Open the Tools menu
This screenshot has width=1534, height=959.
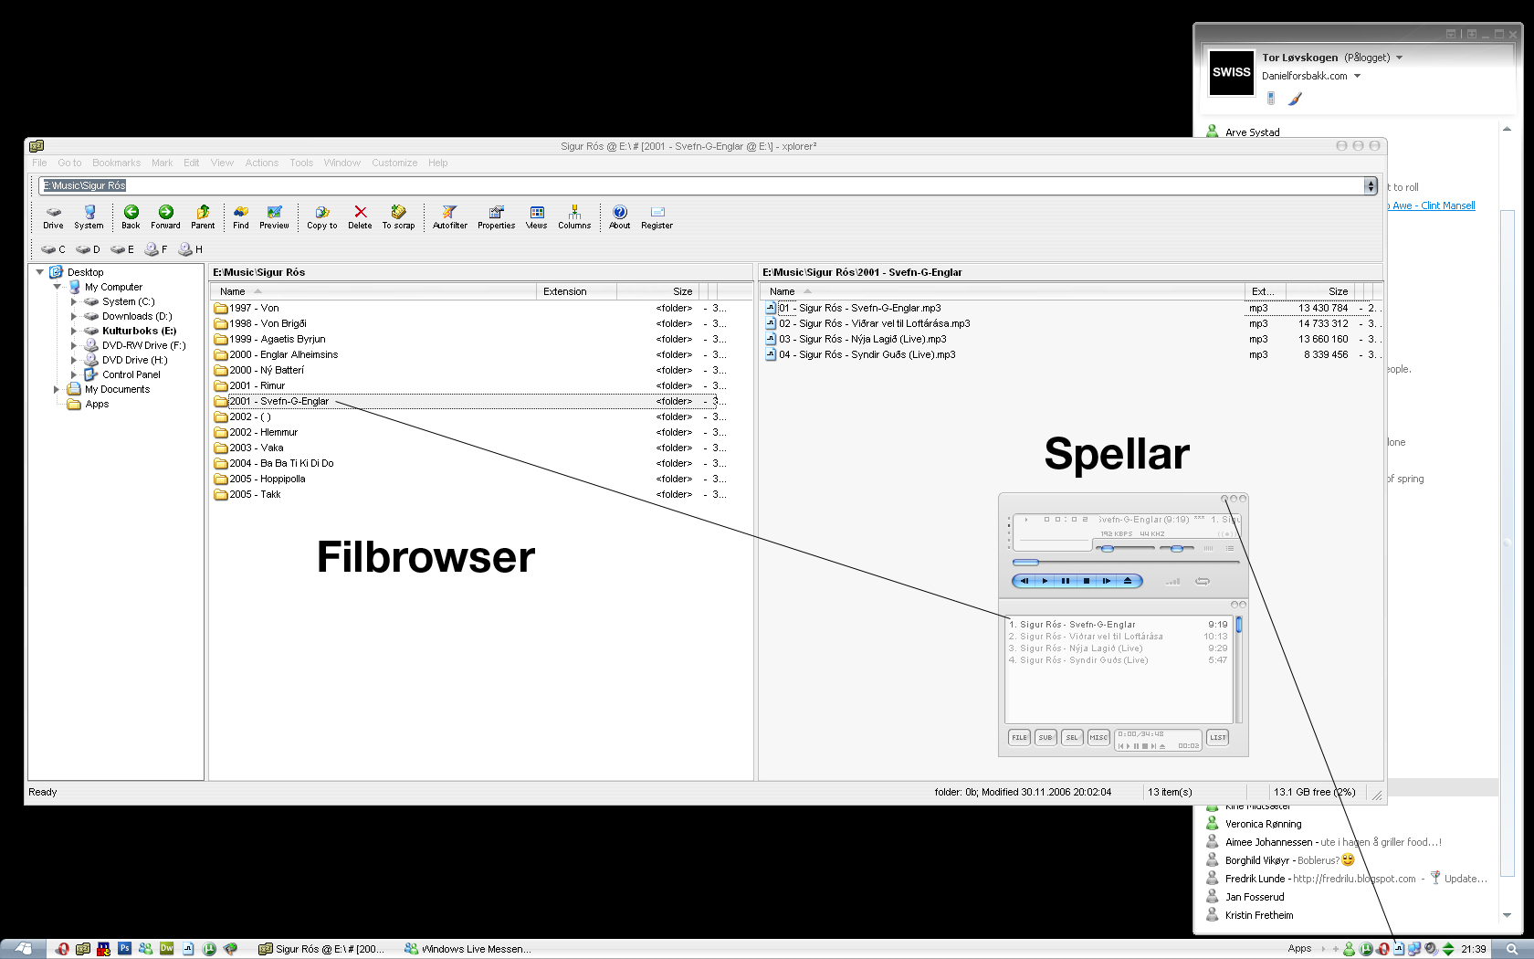(x=301, y=163)
